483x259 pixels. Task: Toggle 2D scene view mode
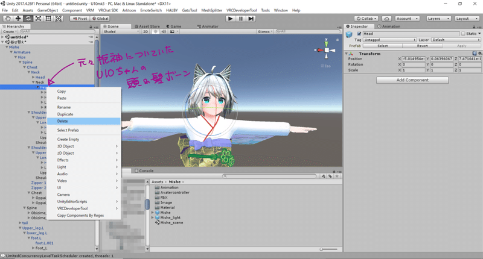pos(146,31)
